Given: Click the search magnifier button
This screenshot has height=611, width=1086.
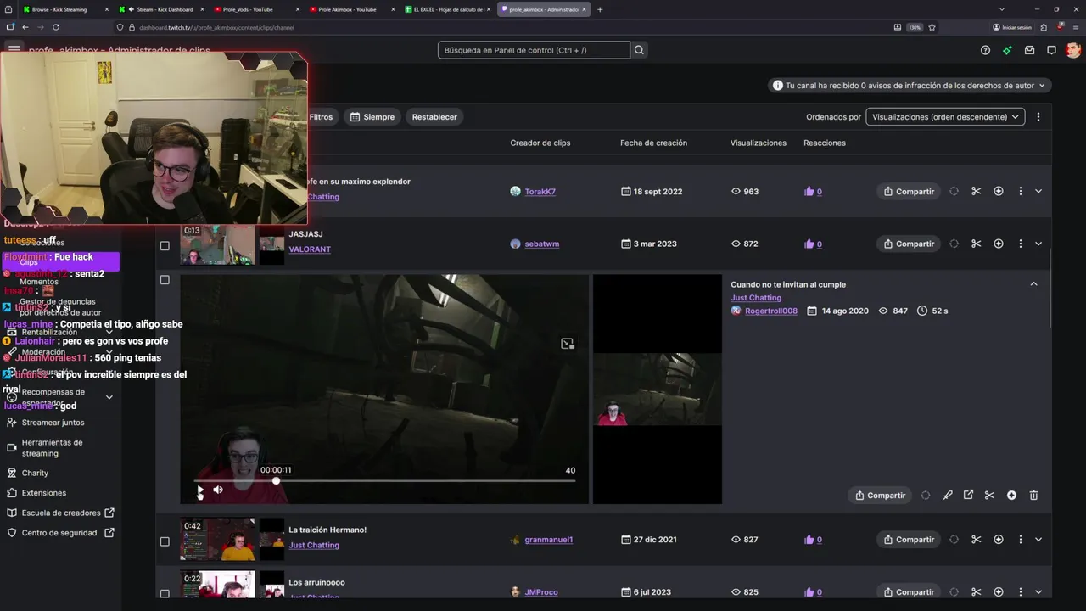Looking at the screenshot, I should [x=640, y=50].
